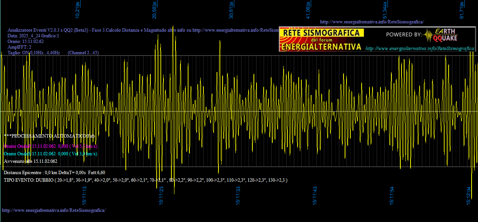Click the 30,813s elapsed-time marker
The width and height of the screenshot is (478, 222).
[x=231, y=10]
